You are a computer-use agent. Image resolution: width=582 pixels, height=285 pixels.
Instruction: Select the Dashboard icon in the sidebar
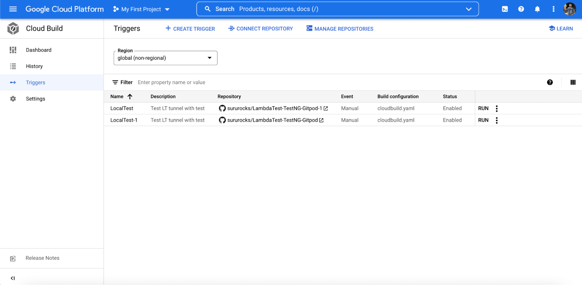point(13,50)
